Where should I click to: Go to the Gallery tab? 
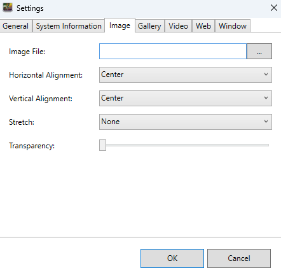149,26
